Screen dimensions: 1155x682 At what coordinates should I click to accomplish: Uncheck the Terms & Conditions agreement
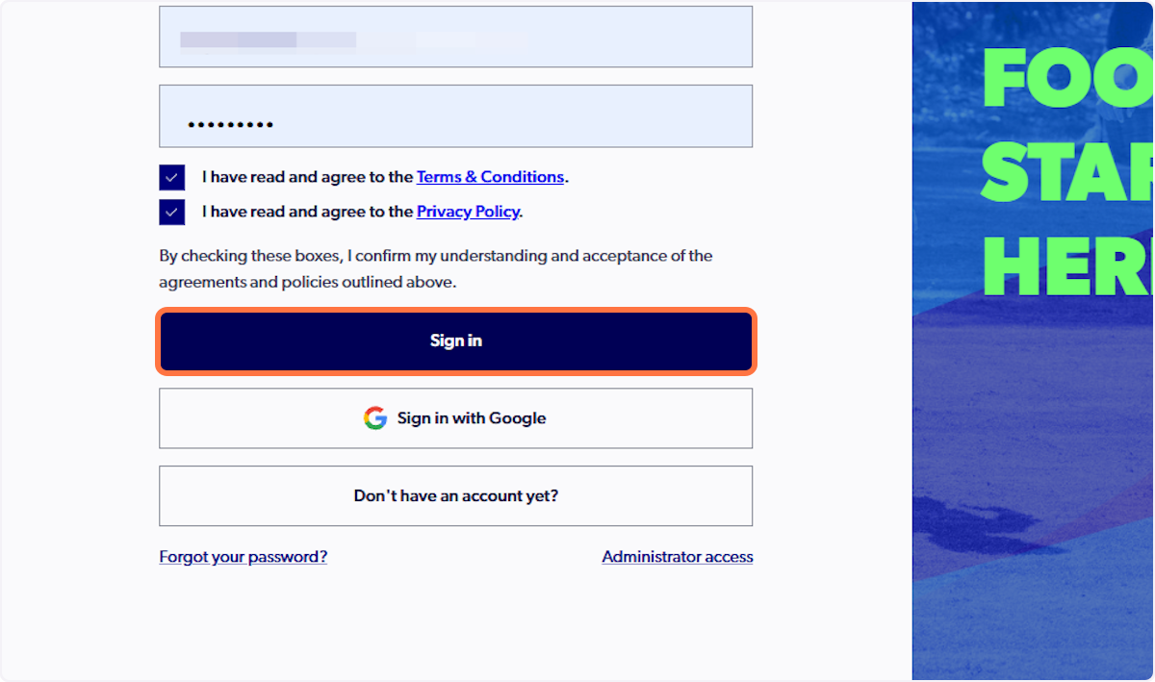pyautogui.click(x=171, y=177)
